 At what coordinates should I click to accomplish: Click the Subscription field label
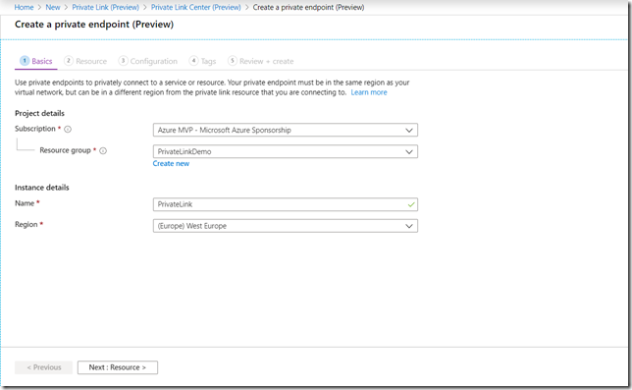[35, 129]
